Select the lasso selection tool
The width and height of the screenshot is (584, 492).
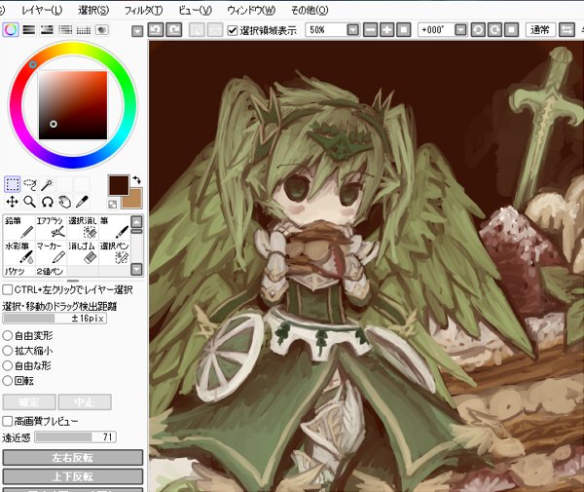click(29, 184)
